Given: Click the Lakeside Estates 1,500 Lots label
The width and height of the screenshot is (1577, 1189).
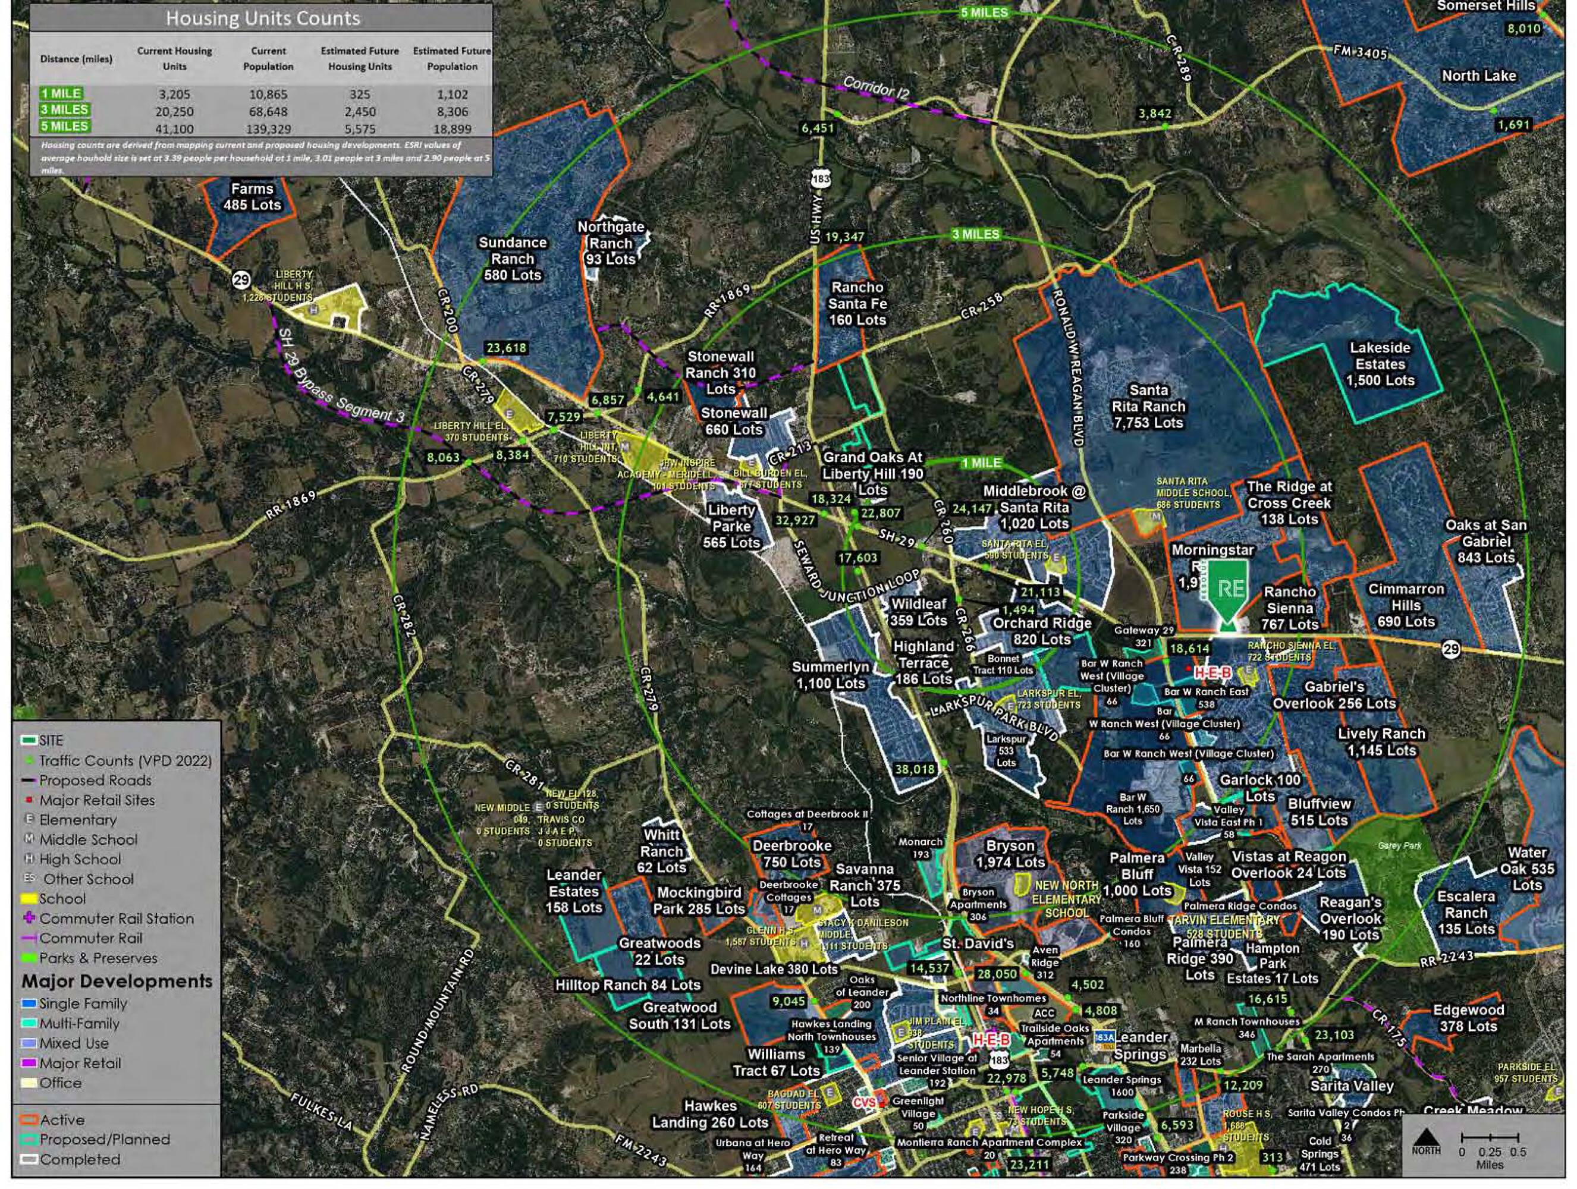Looking at the screenshot, I should [1380, 364].
